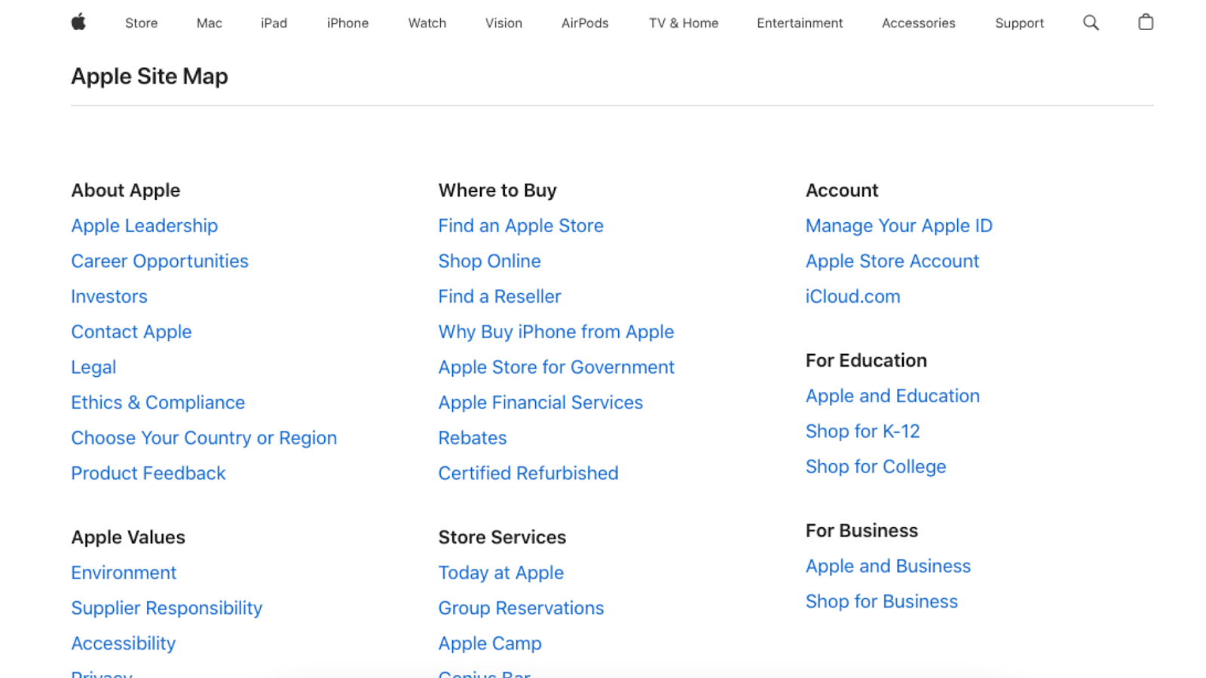Open the shopping bag icon
The image size is (1206, 678).
(1146, 22)
